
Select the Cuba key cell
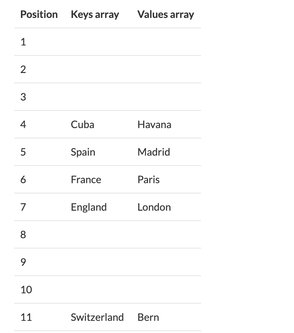coord(82,125)
